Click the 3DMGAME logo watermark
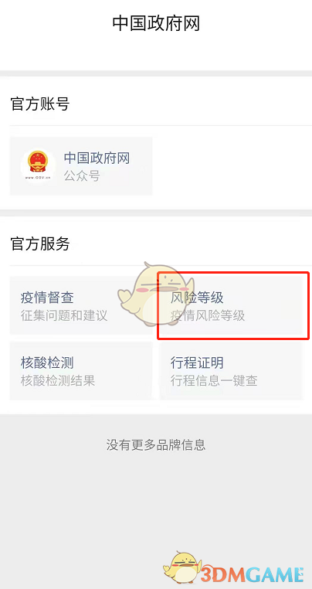Viewport: 312px width, 589px height. coord(251,575)
